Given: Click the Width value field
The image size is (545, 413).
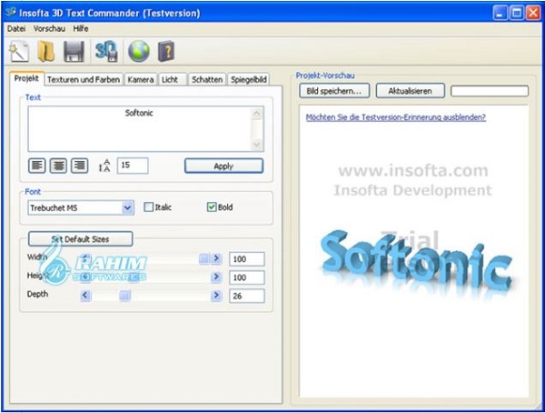Looking at the screenshot, I should point(247,259).
